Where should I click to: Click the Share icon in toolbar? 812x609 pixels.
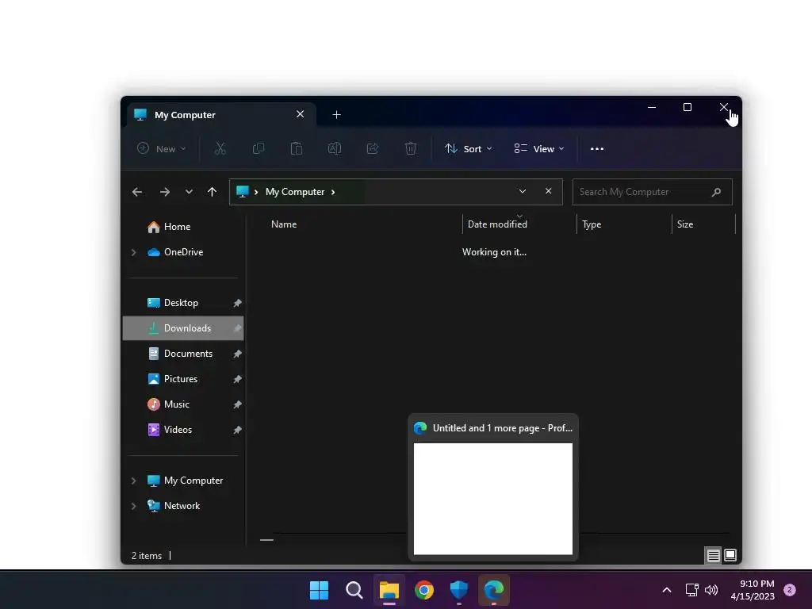(373, 148)
